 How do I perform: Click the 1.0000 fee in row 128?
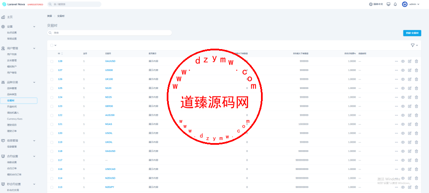tap(352, 61)
